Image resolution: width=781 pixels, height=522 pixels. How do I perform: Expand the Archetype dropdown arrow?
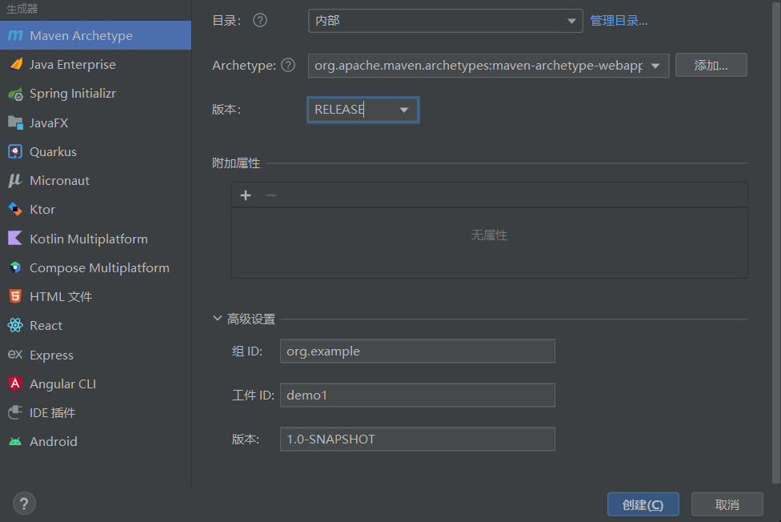[x=655, y=66]
